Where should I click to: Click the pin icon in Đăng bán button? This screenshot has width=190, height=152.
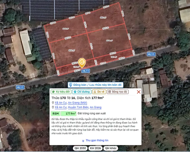coord(70,85)
